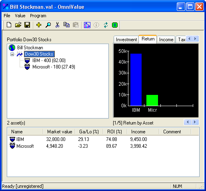The width and height of the screenshot is (206, 191).
Task: Save the portfolio with the floppy disk icon
Action: pos(27,25)
